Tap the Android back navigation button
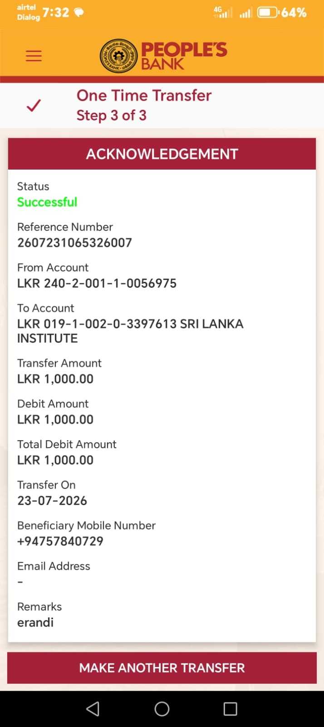This screenshot has height=727, width=324. (x=93, y=709)
